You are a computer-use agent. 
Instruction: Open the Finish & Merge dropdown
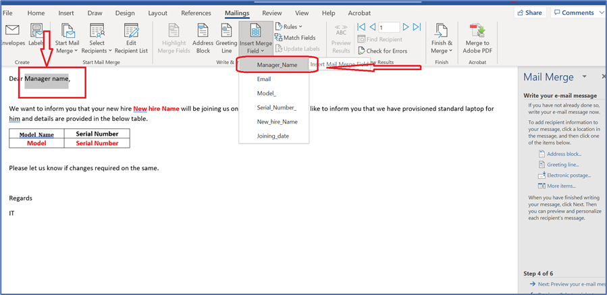tap(442, 38)
